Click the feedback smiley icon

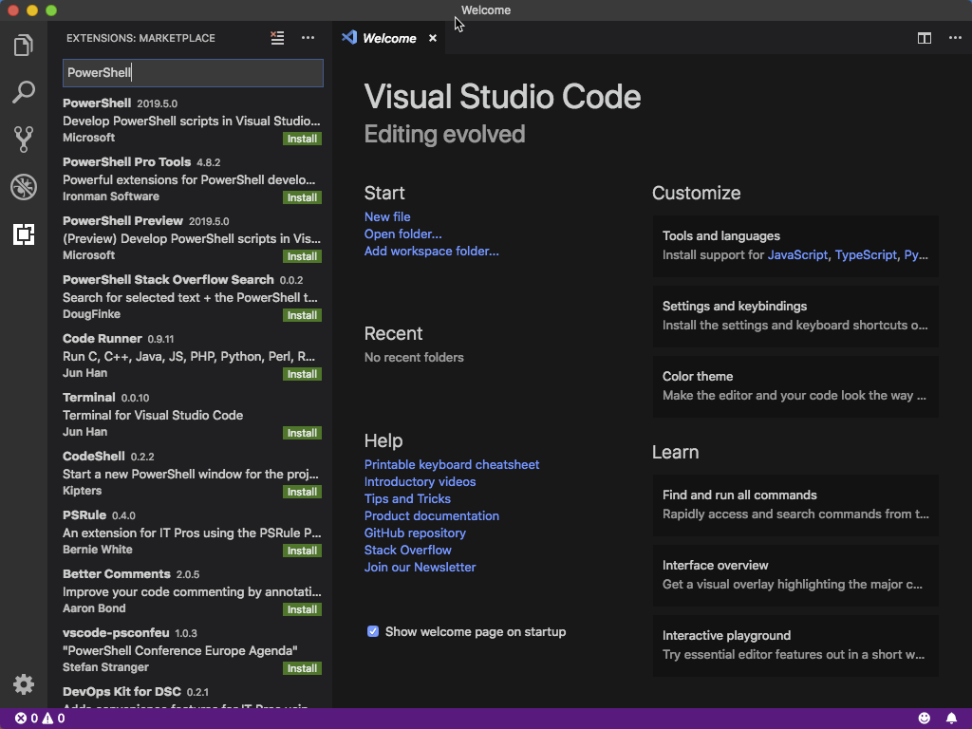[x=925, y=719]
